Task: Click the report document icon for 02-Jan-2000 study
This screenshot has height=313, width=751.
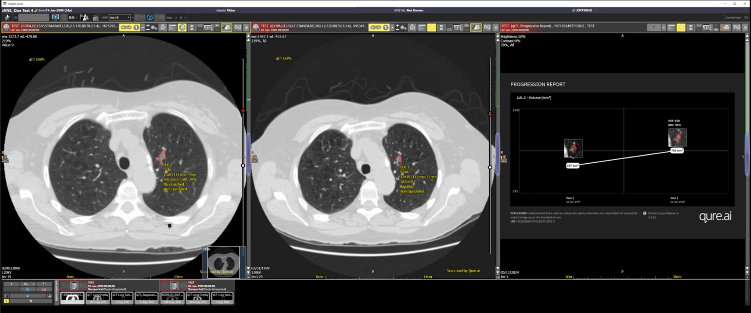Action: click(74, 286)
